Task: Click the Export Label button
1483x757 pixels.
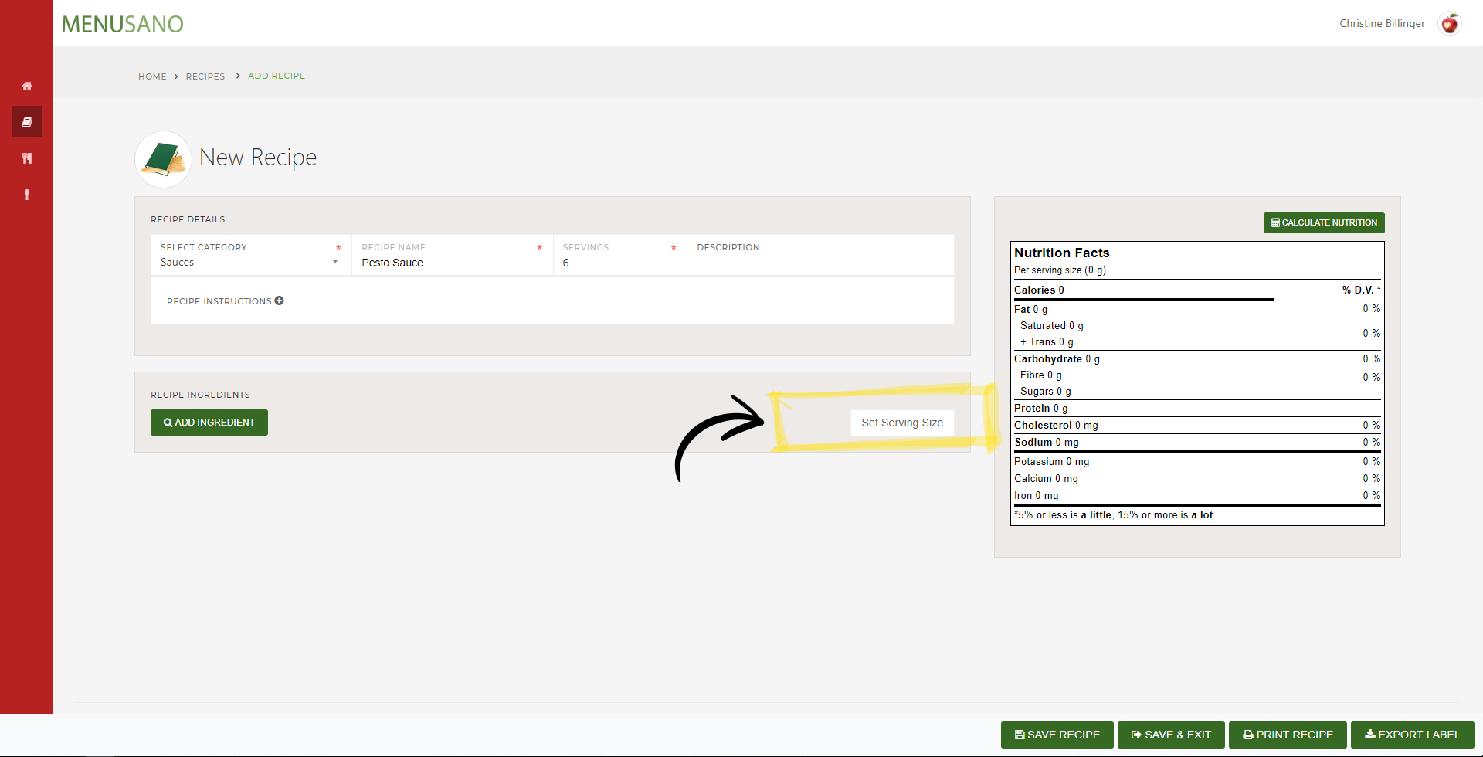Action: [x=1412, y=735]
